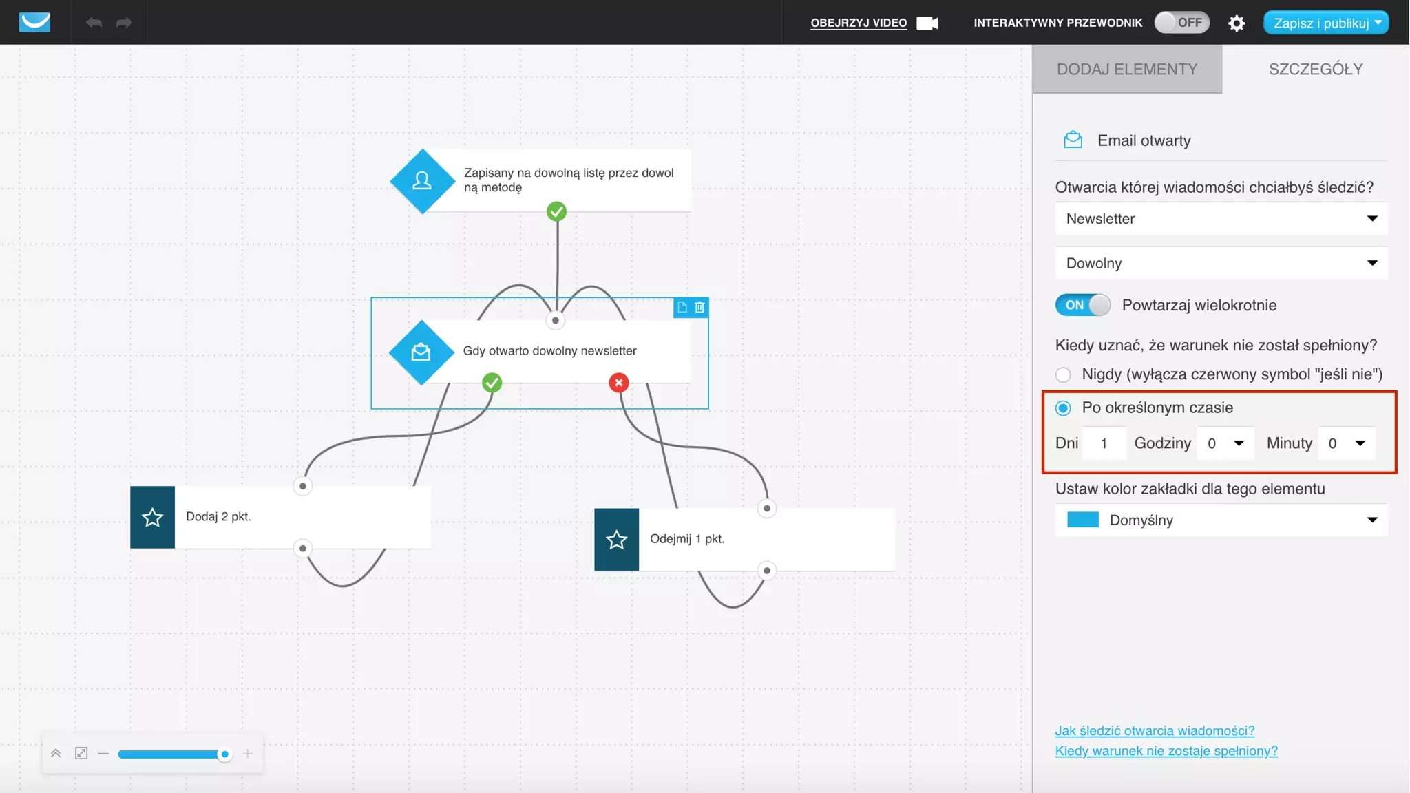The height and width of the screenshot is (793, 1410).
Task: Disable Powtarzaj wielokrotnie switch
Action: point(1082,305)
